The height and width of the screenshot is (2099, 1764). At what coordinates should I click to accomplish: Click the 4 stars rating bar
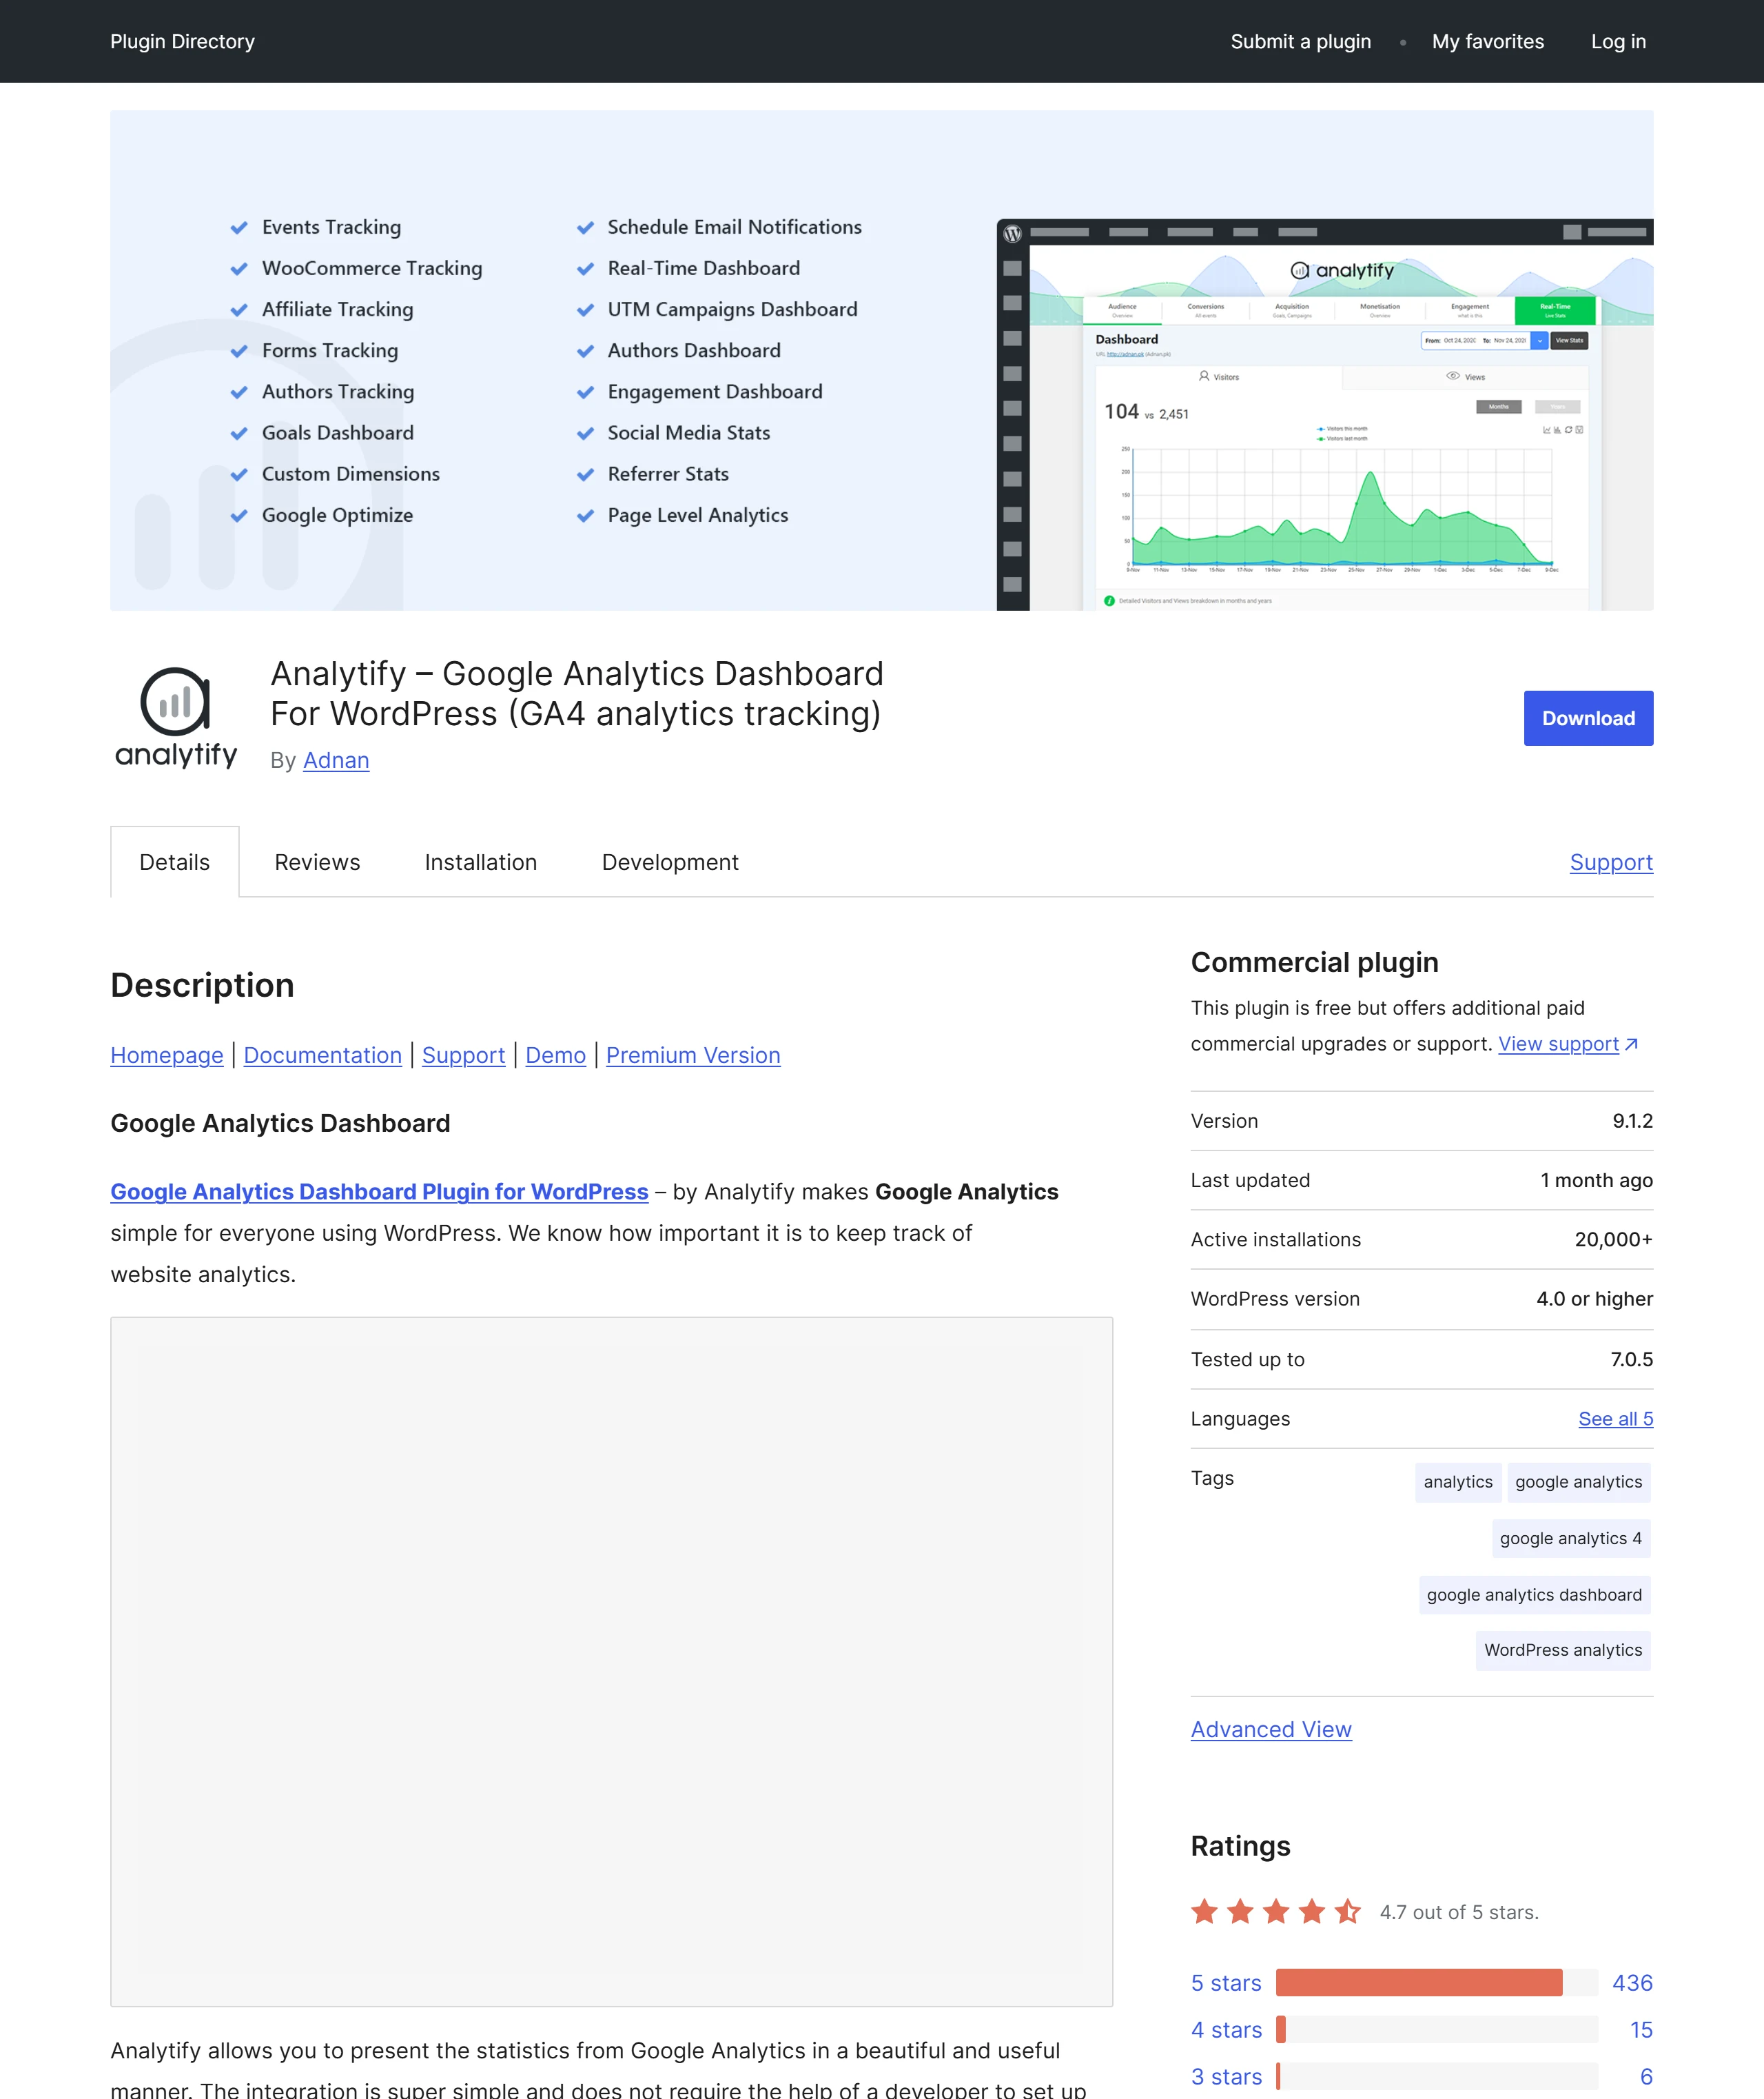click(1436, 2030)
